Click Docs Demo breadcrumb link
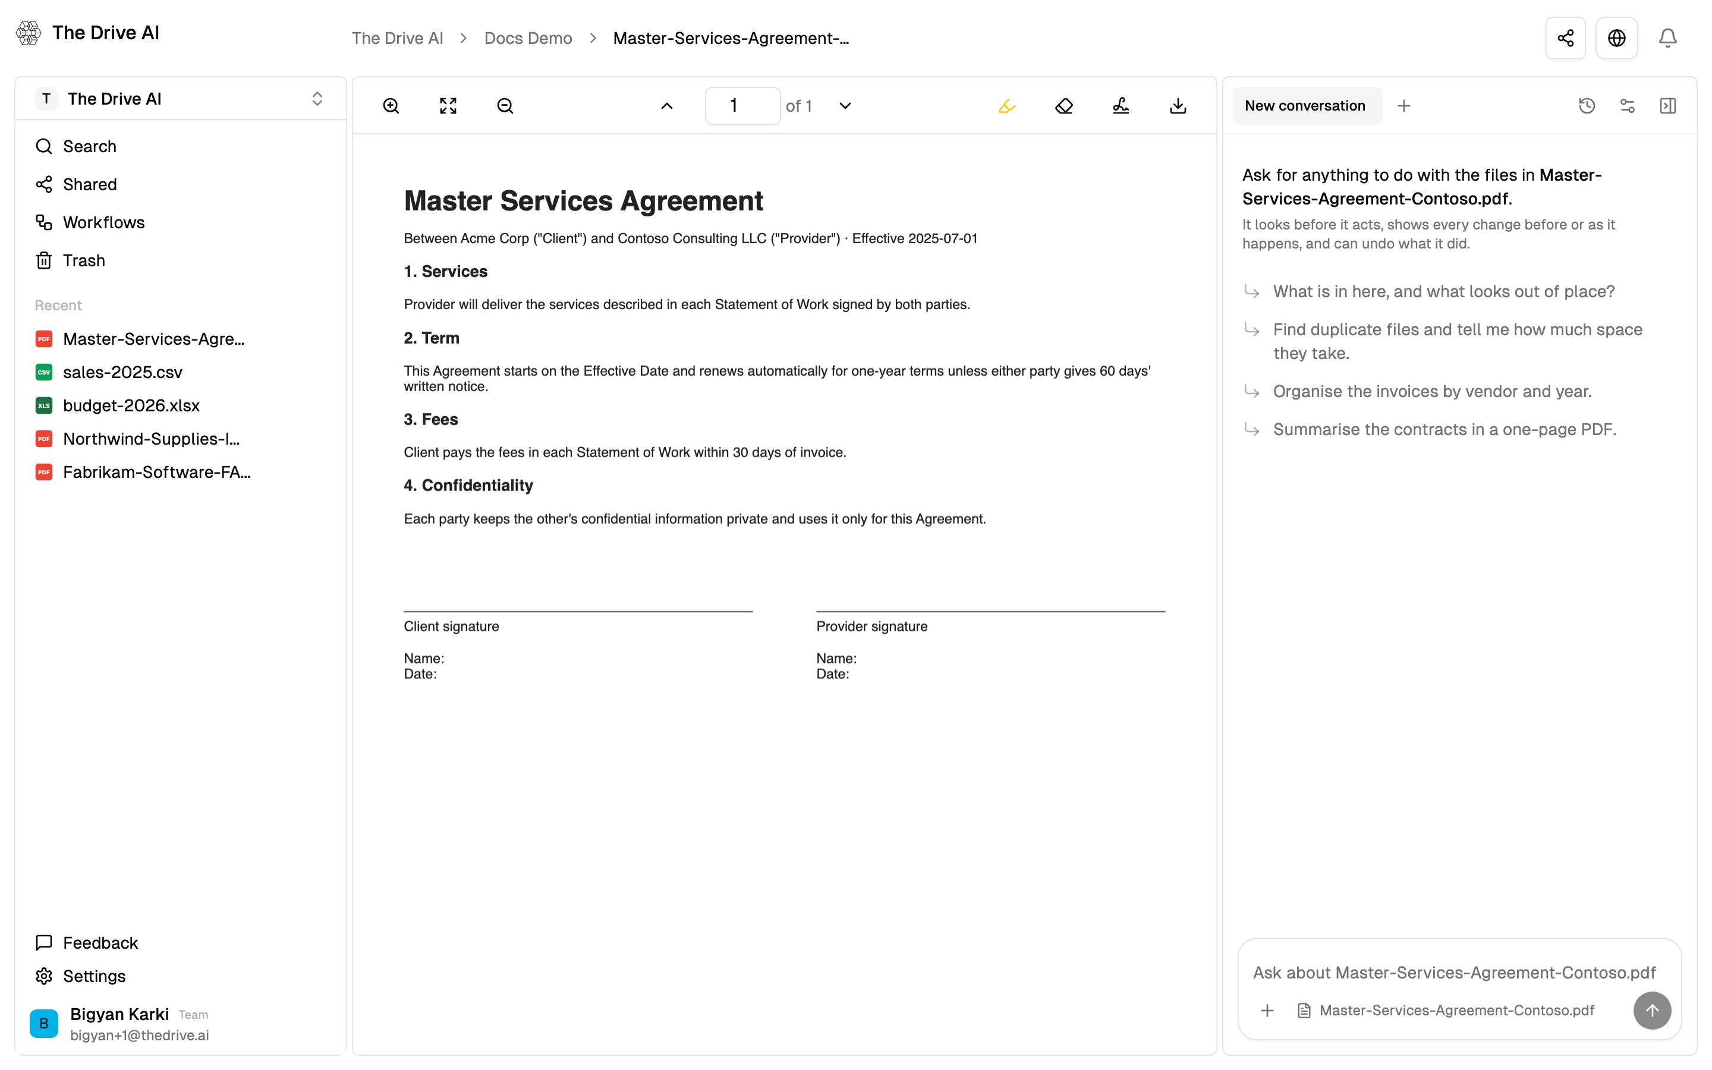This screenshot has width=1712, height=1070. point(528,38)
